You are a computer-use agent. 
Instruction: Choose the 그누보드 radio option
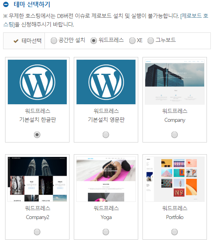151,41
